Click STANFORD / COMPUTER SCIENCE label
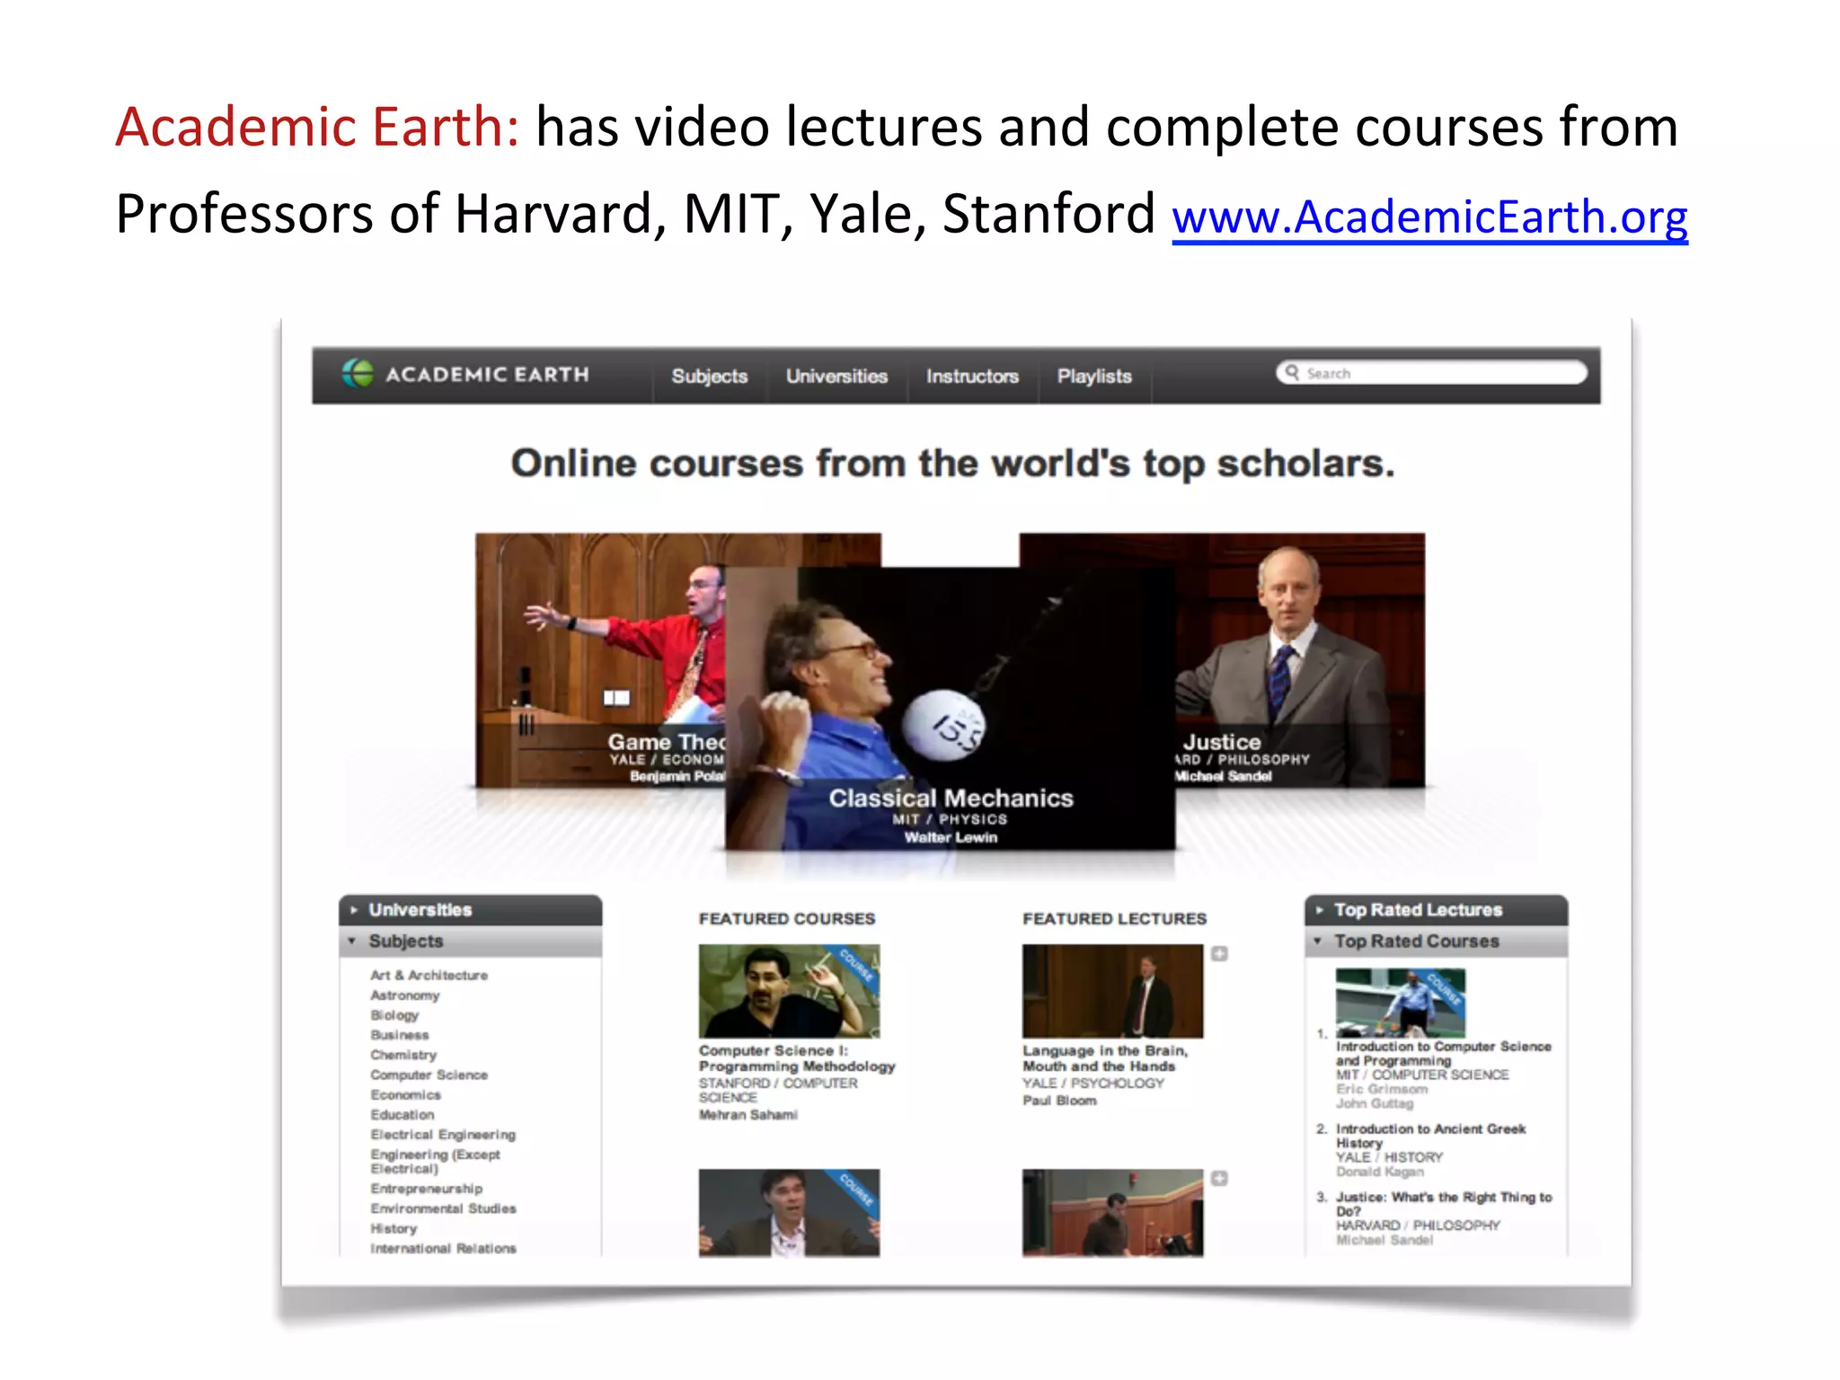This screenshot has height=1380, width=1840. click(x=778, y=1091)
